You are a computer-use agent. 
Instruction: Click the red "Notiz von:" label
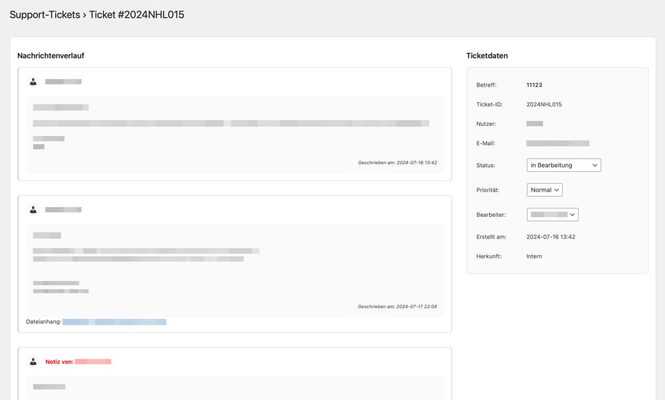59,362
